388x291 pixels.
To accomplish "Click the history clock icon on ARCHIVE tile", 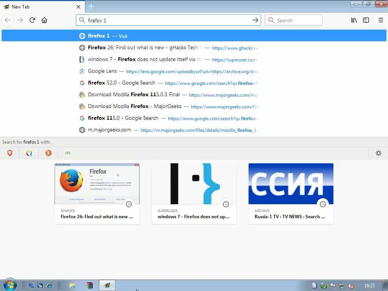I will pyautogui.click(x=323, y=204).
